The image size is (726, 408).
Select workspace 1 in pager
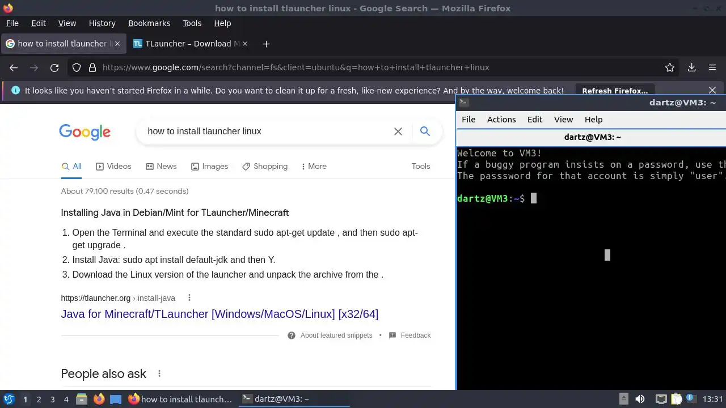25,399
